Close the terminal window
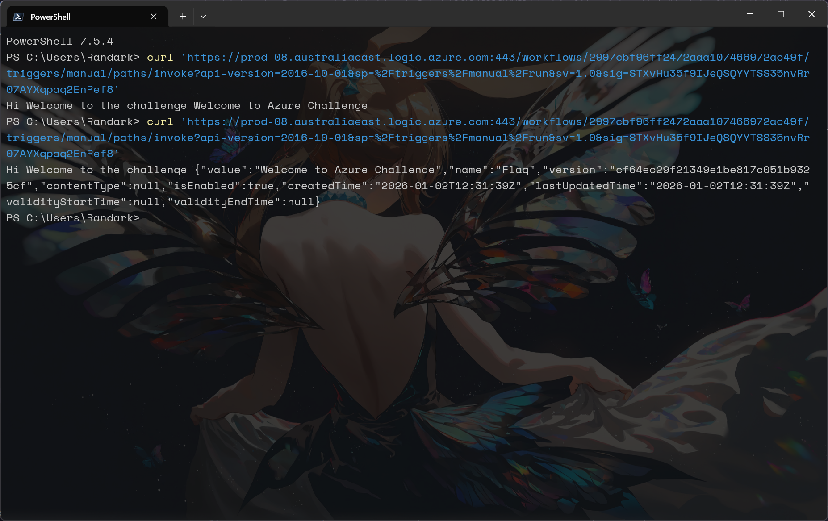Image resolution: width=828 pixels, height=521 pixels. 811,14
